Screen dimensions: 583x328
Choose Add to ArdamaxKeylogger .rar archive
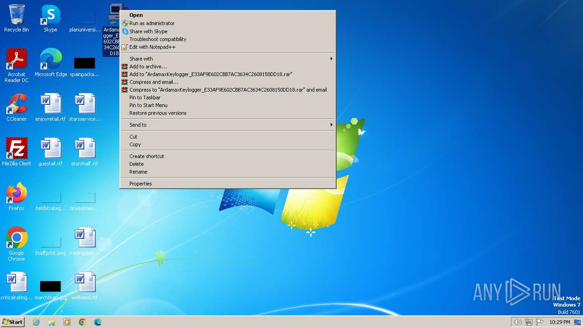coord(228,74)
